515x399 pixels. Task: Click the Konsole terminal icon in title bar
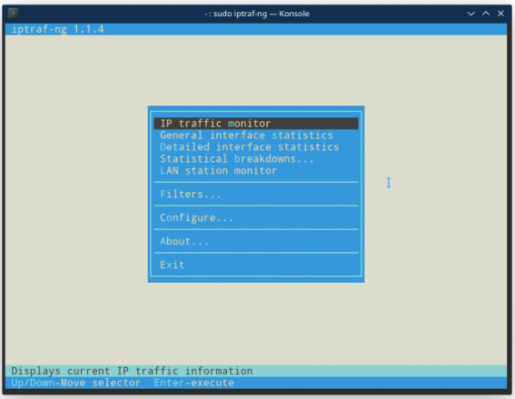(13, 14)
